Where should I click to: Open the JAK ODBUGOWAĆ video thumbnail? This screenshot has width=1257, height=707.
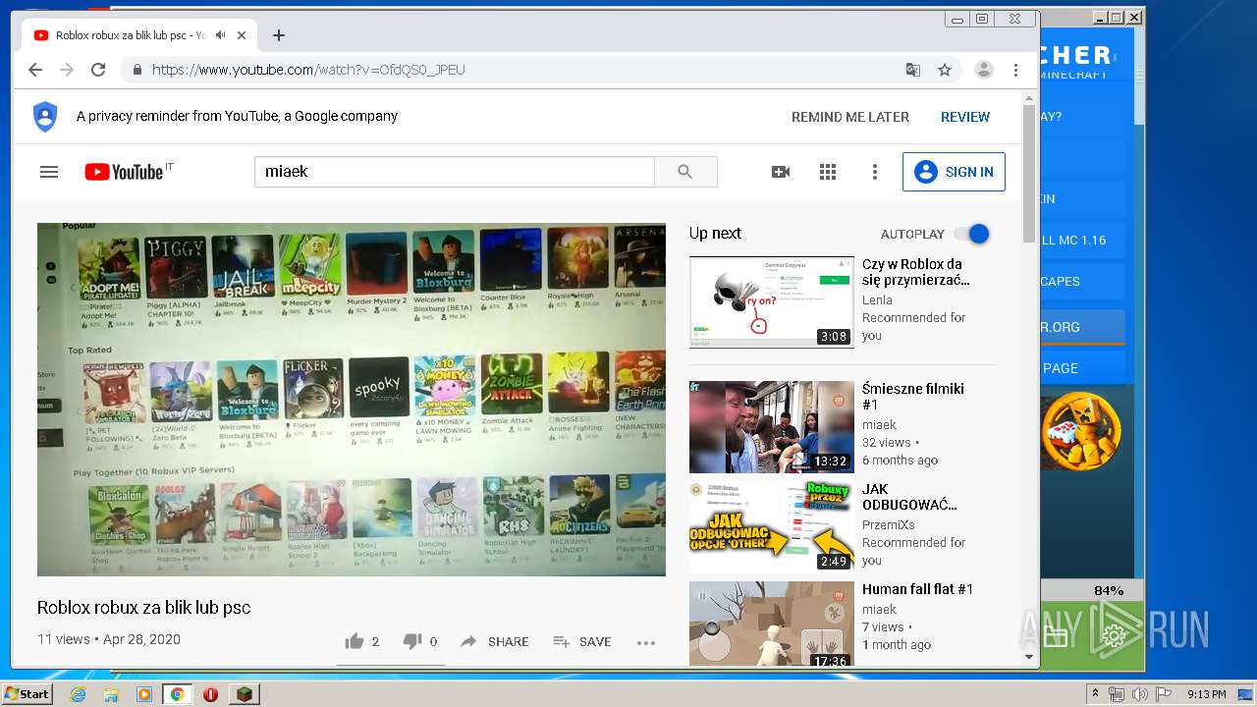(x=772, y=527)
